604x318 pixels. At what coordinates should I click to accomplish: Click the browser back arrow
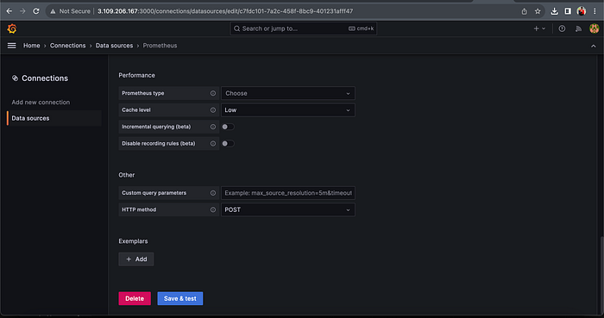point(9,11)
